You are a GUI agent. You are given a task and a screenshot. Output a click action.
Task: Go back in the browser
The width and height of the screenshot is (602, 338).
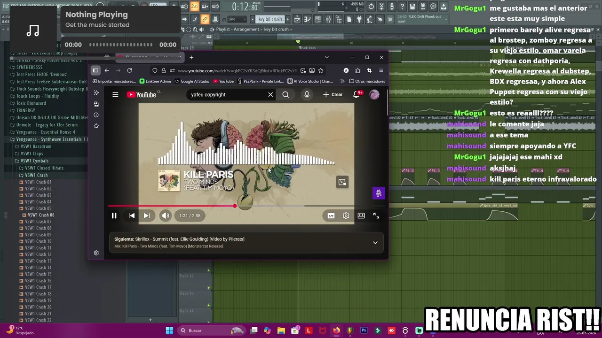107,70
